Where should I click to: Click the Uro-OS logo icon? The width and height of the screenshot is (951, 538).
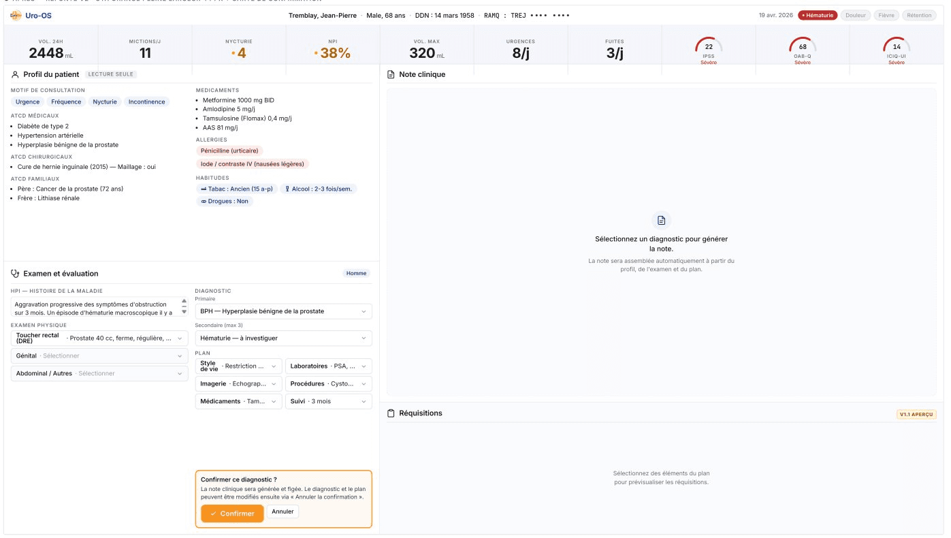point(16,15)
